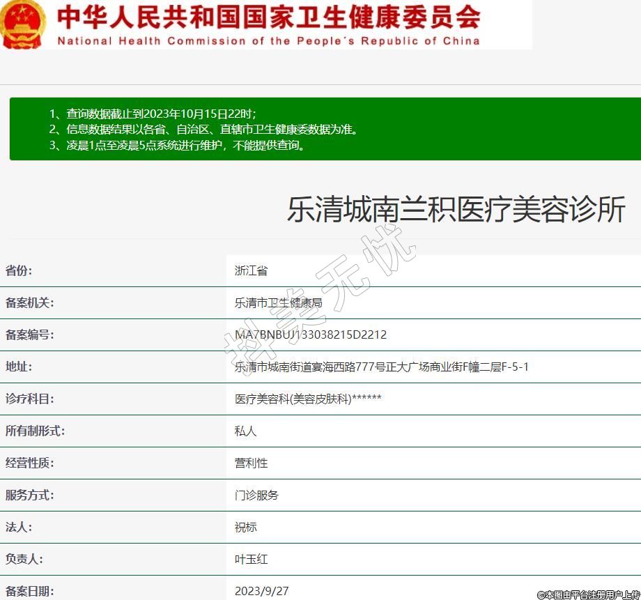Screen dimensions: 641x600
Task: Click the 医疗美容科(美容皮肤科) department value
Action: coord(308,399)
